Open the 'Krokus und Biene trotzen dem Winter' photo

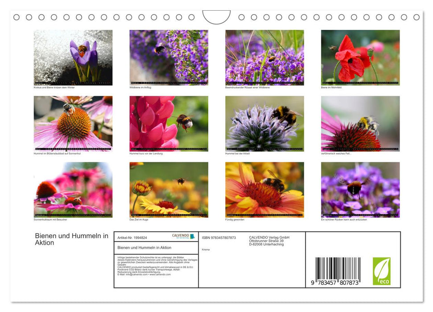(x=73, y=57)
